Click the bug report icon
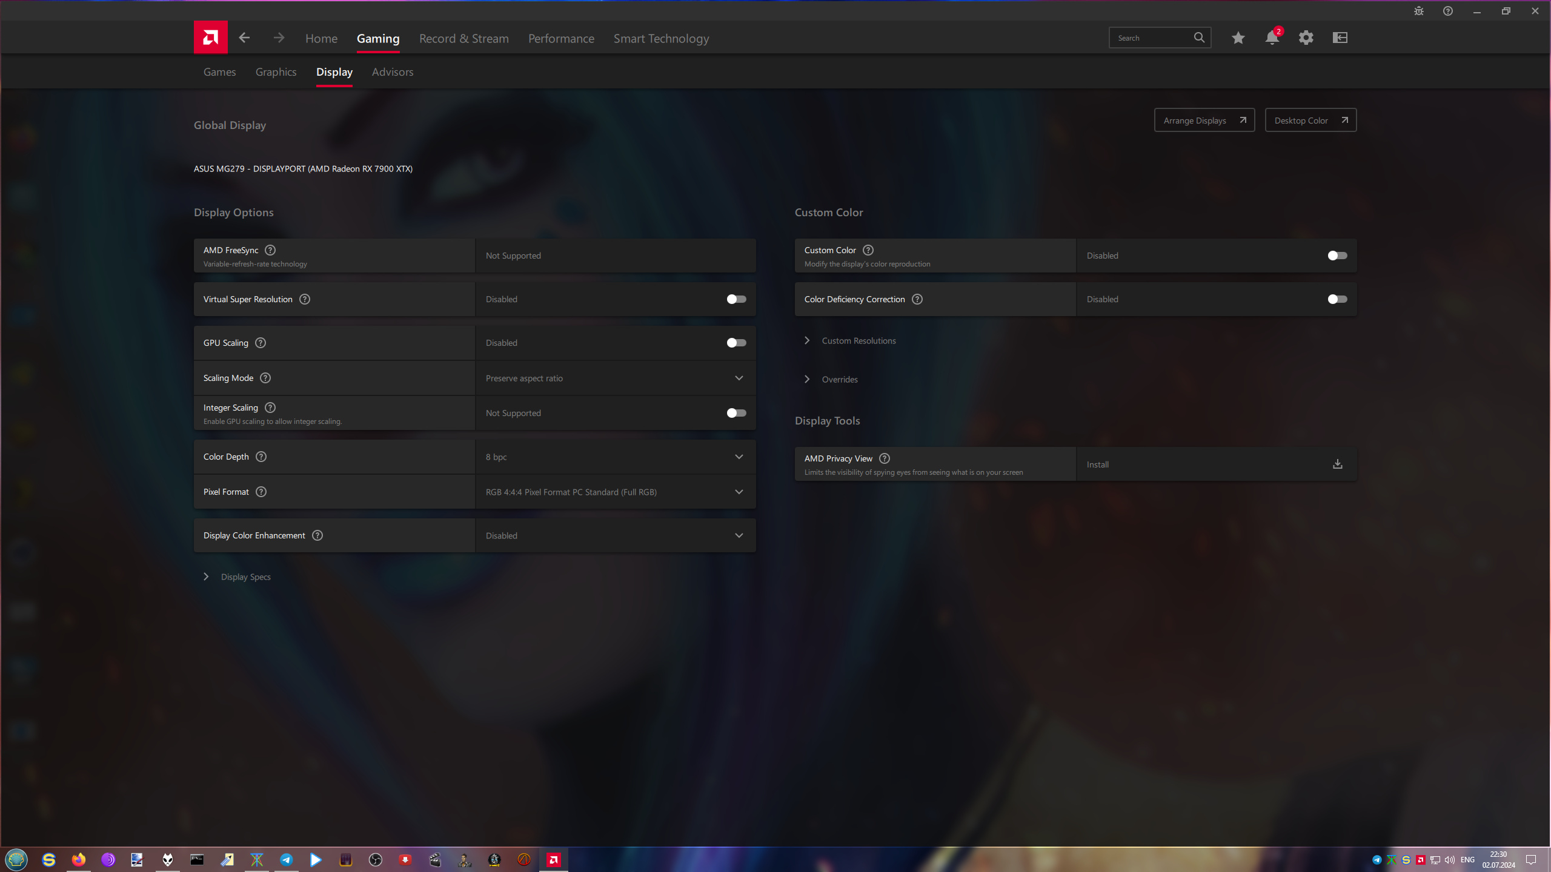The height and width of the screenshot is (872, 1551). [x=1419, y=11]
